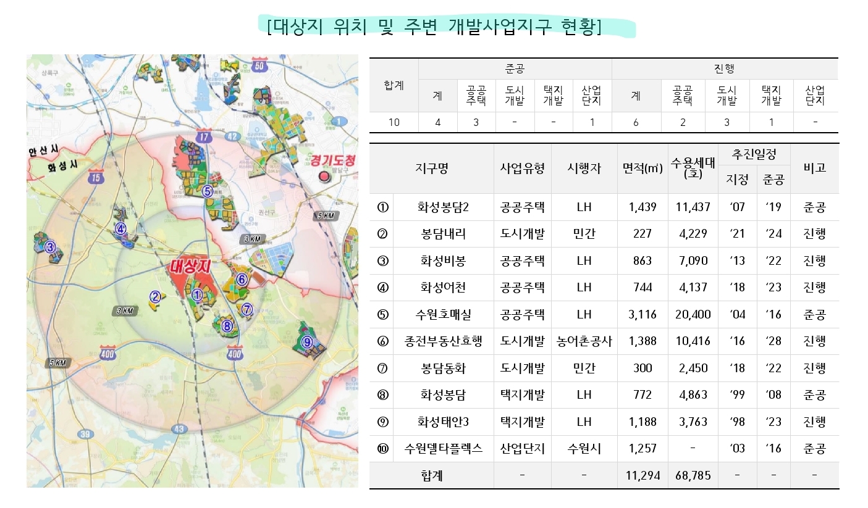
Task: Click map marker ⑦ on map
Action: click(x=247, y=309)
